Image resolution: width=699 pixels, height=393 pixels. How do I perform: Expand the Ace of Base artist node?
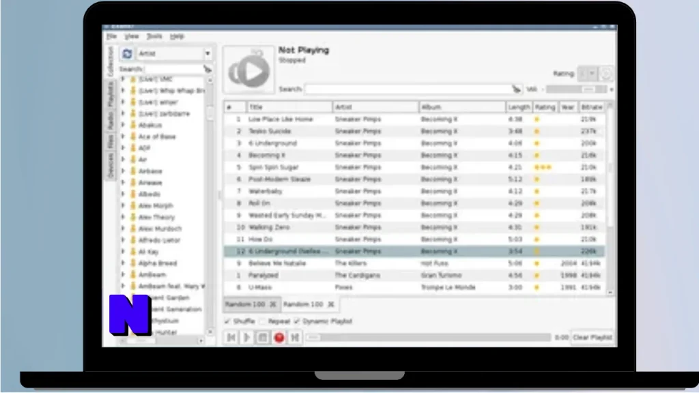123,136
